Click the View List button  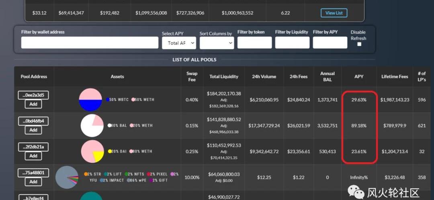point(334,13)
